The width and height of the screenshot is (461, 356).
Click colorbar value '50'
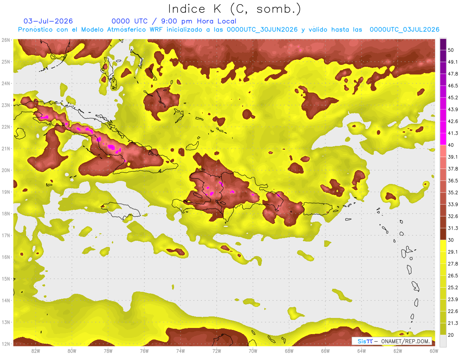(451, 50)
